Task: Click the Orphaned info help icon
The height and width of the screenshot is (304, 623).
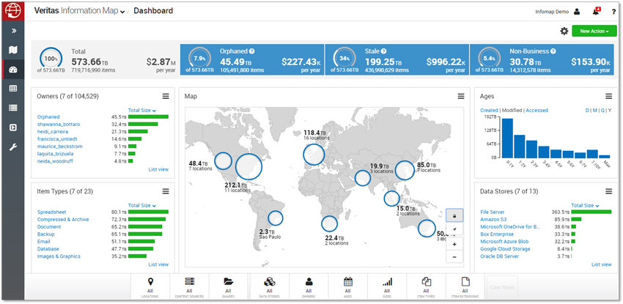Action: click(252, 51)
